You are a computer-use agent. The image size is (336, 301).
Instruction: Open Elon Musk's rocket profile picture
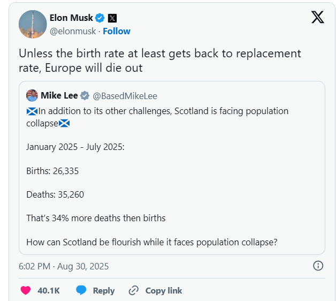32,24
